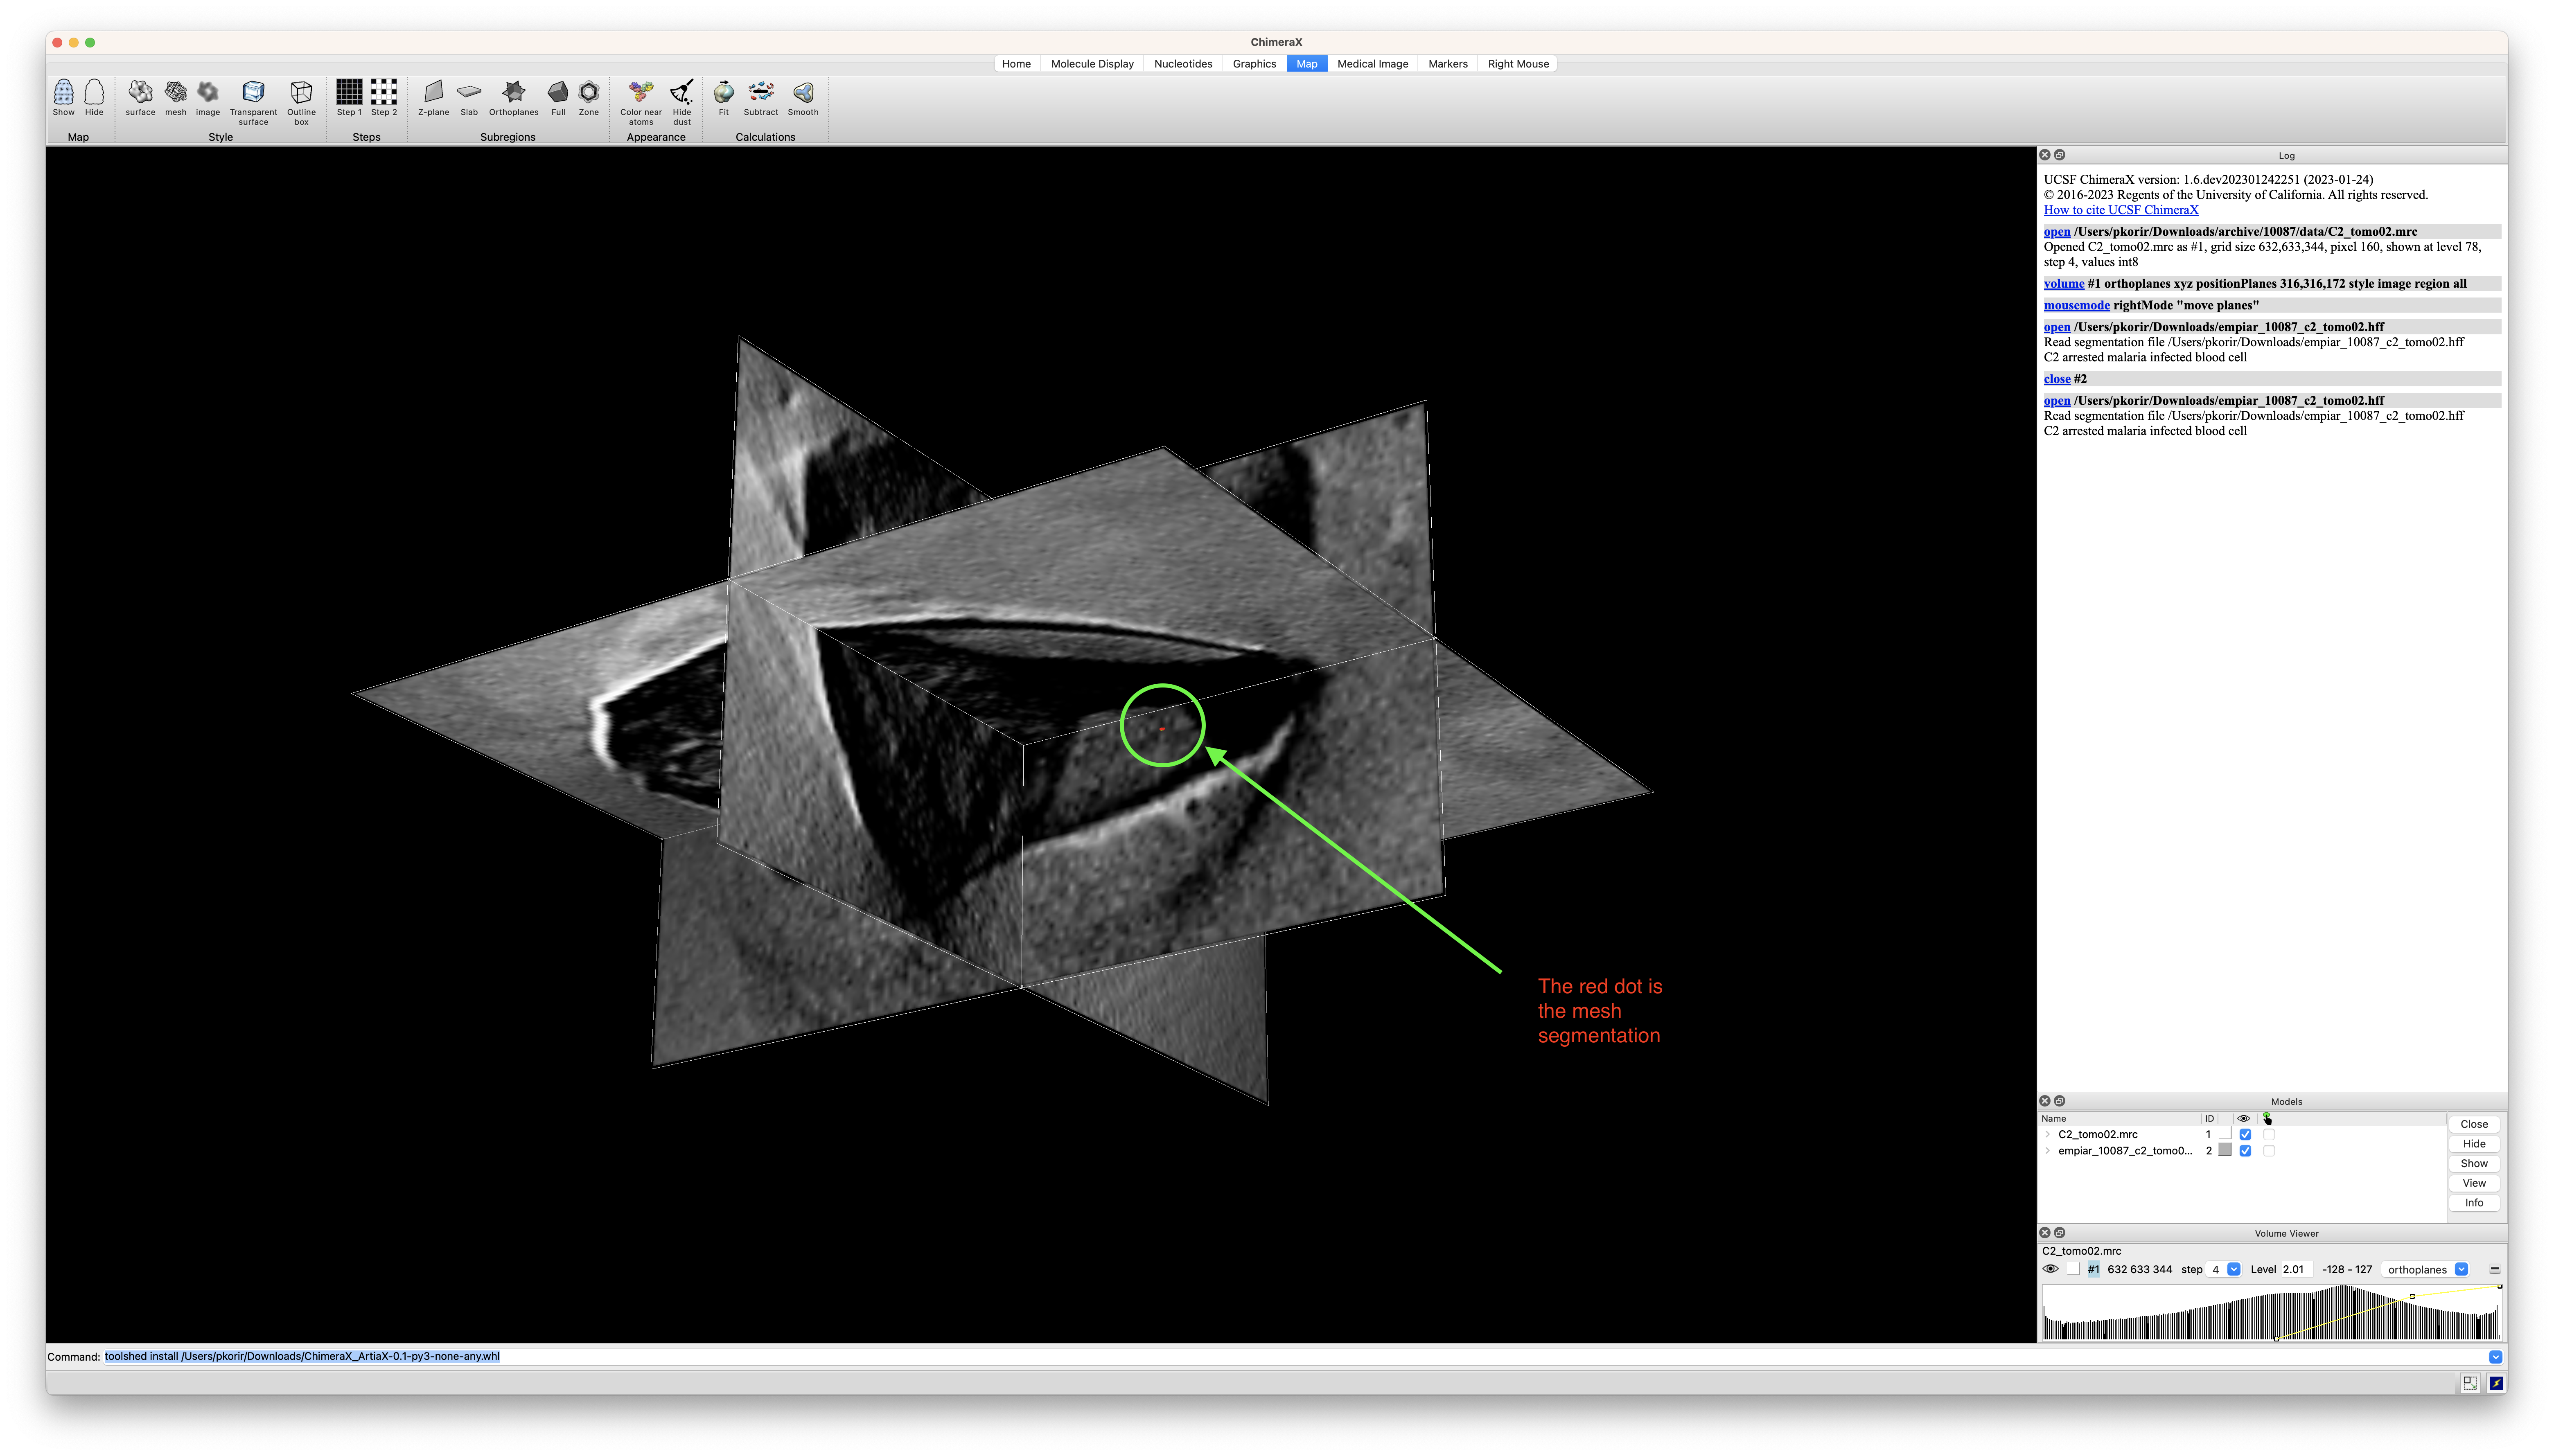Screen dimensions: 2554x1456
Task: Switch to the Medical Image tab
Action: point(1372,64)
